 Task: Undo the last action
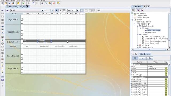pyautogui.click(x=33, y=3)
